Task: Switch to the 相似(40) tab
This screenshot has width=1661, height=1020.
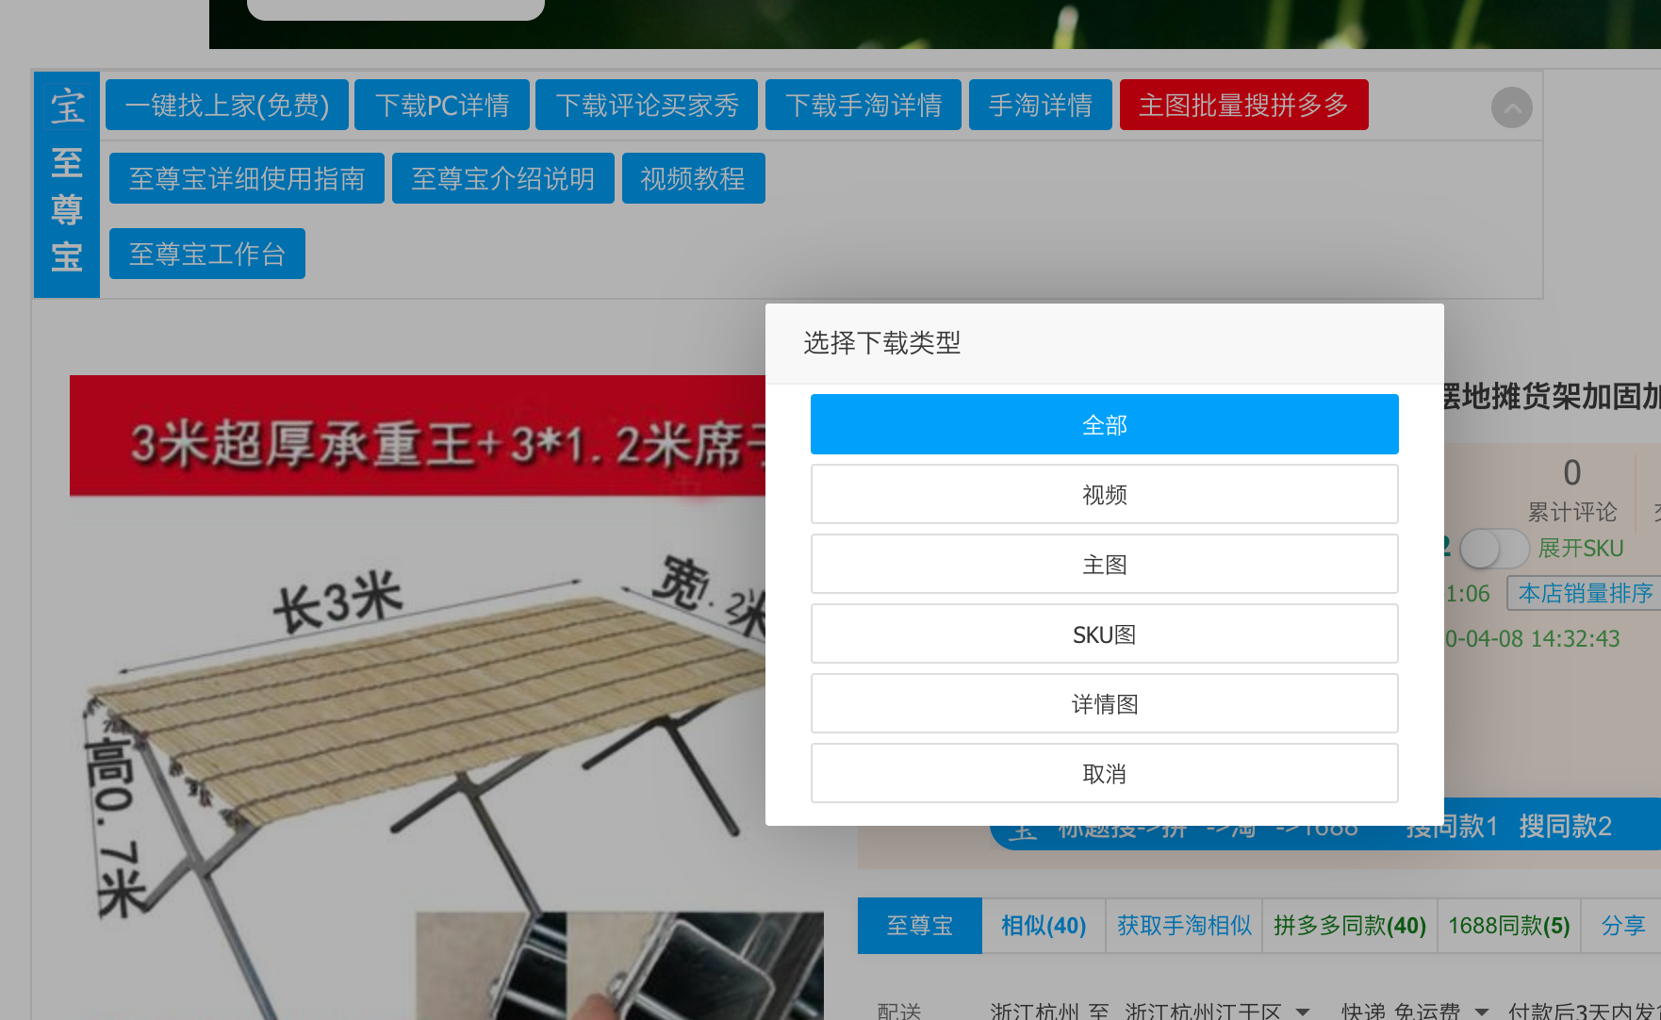Action: 1044,926
